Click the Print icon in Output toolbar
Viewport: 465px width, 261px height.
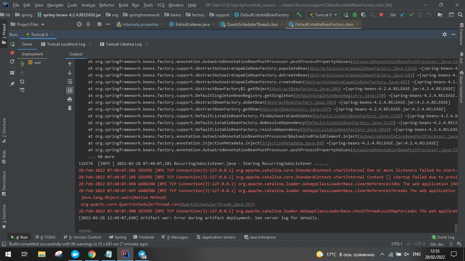(x=70, y=99)
